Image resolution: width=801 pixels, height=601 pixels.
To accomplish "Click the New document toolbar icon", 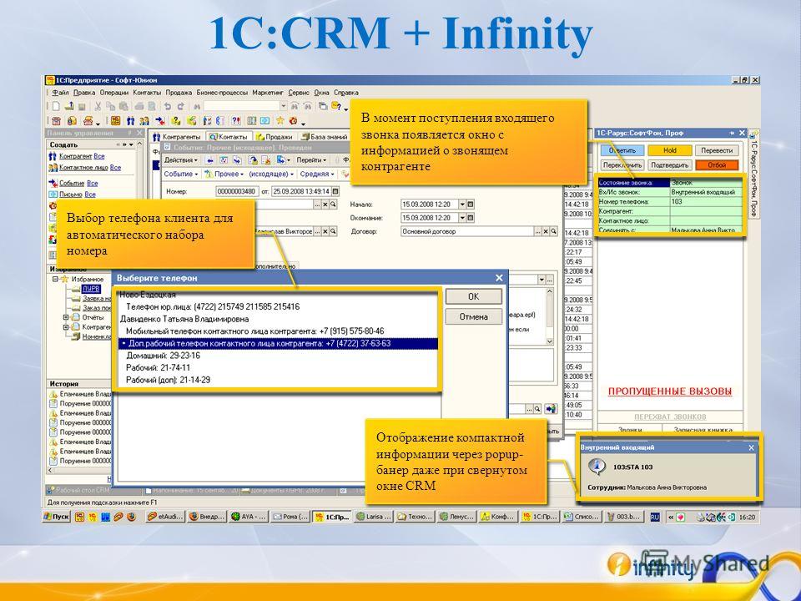I will 56,106.
